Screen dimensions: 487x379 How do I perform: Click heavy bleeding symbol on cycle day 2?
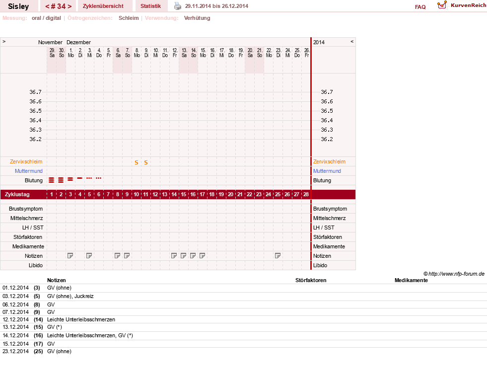61,180
